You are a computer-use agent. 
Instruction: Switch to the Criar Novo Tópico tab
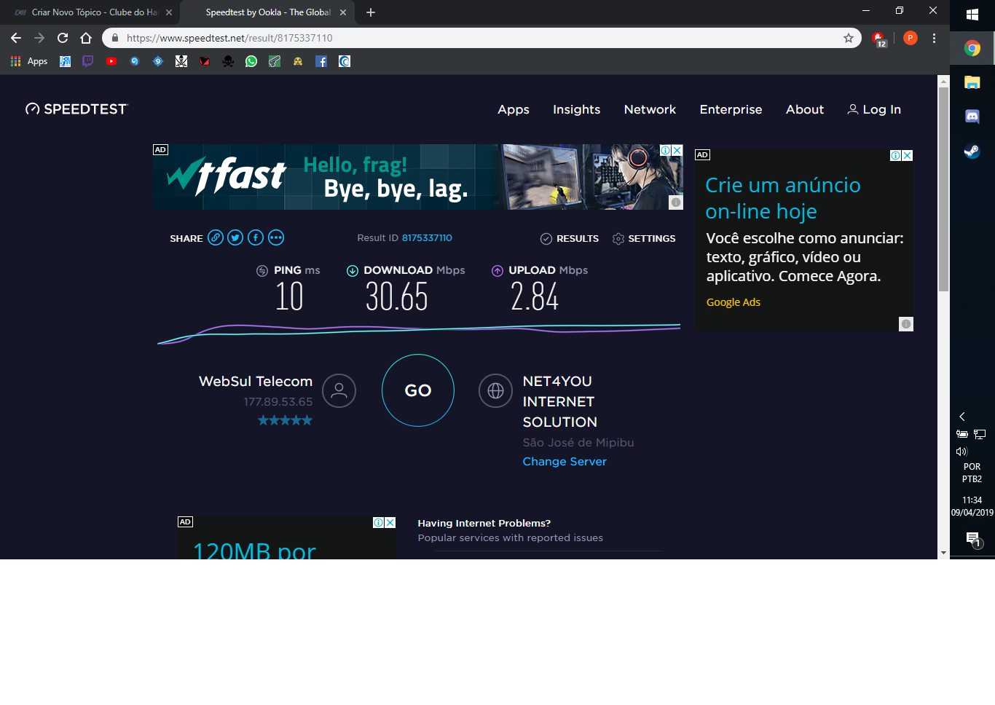pos(91,12)
